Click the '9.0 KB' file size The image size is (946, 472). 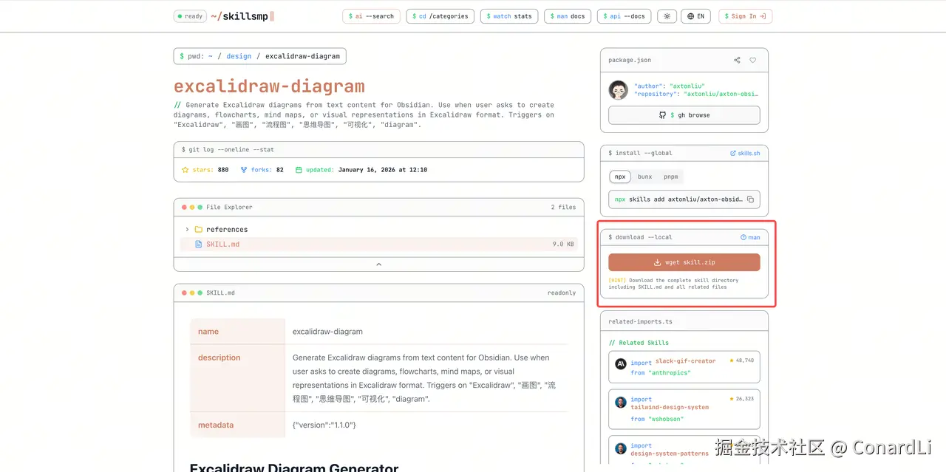(x=563, y=244)
